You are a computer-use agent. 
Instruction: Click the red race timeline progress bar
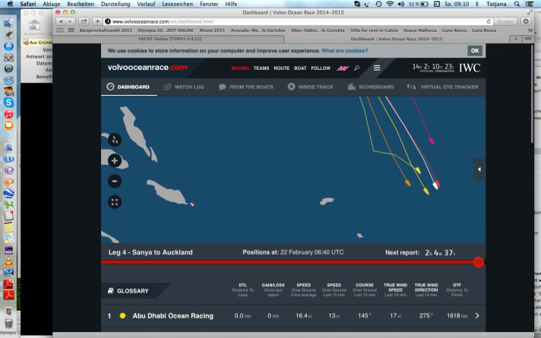pyautogui.click(x=288, y=263)
